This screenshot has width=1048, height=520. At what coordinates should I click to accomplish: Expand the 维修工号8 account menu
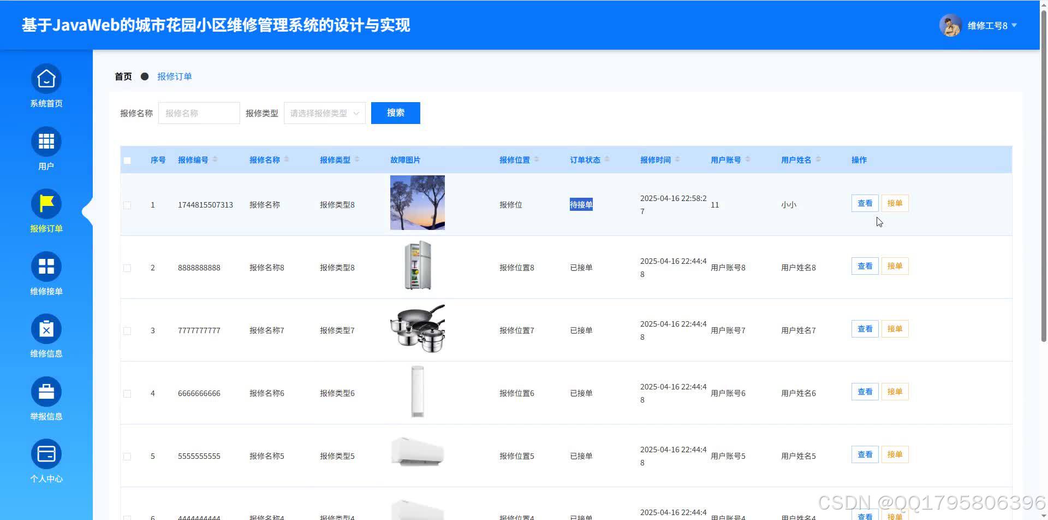(989, 25)
